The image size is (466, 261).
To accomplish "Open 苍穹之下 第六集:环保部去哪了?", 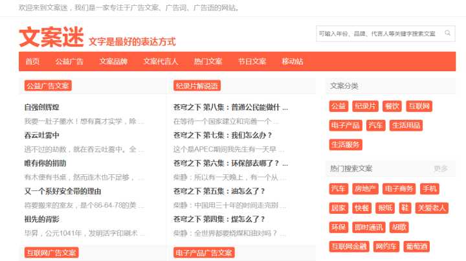I will (x=230, y=163).
